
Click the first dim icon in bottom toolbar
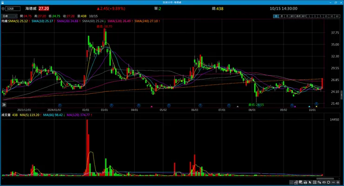coord(291,182)
